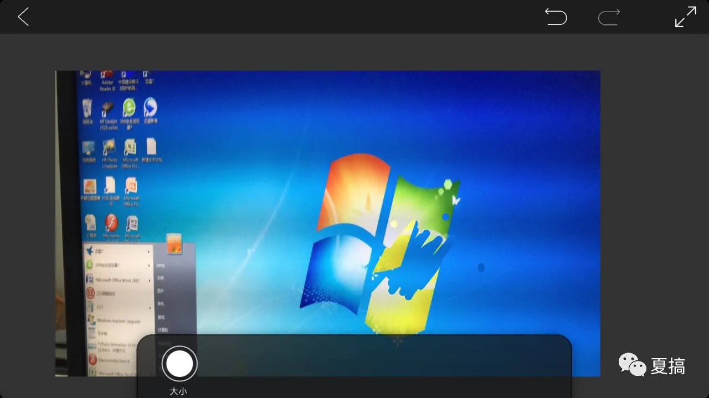Open 计算机 in the Start menu right pane
The image size is (709, 398).
coord(163,329)
